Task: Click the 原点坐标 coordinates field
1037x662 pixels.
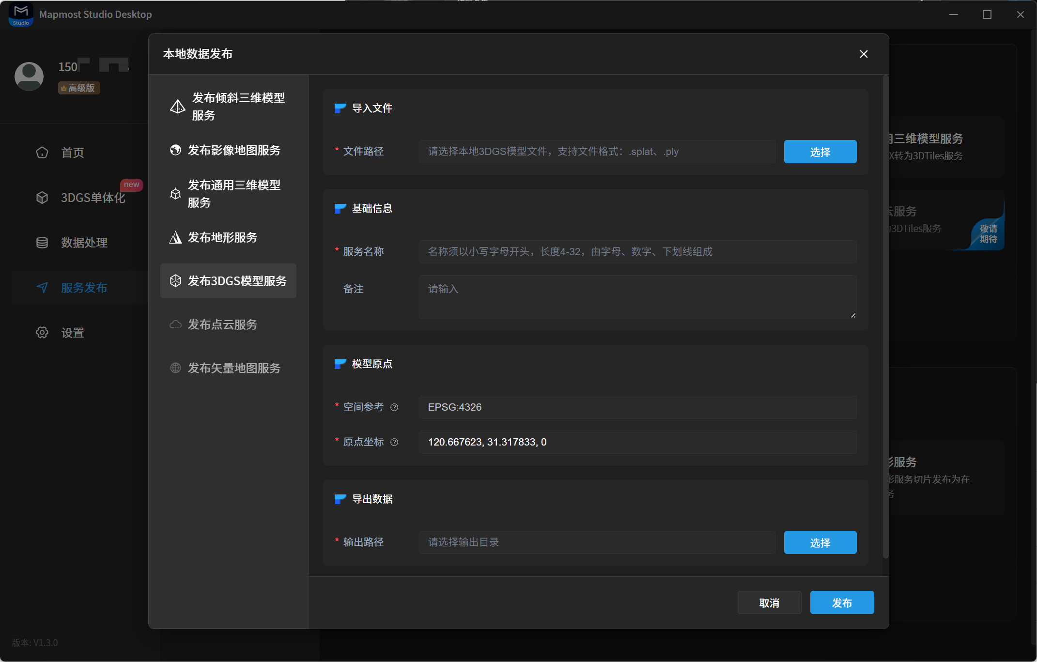Action: (x=637, y=442)
